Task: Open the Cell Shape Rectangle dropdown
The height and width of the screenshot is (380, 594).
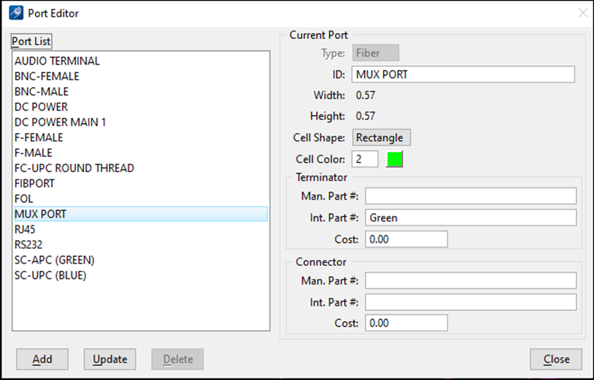Action: tap(381, 137)
